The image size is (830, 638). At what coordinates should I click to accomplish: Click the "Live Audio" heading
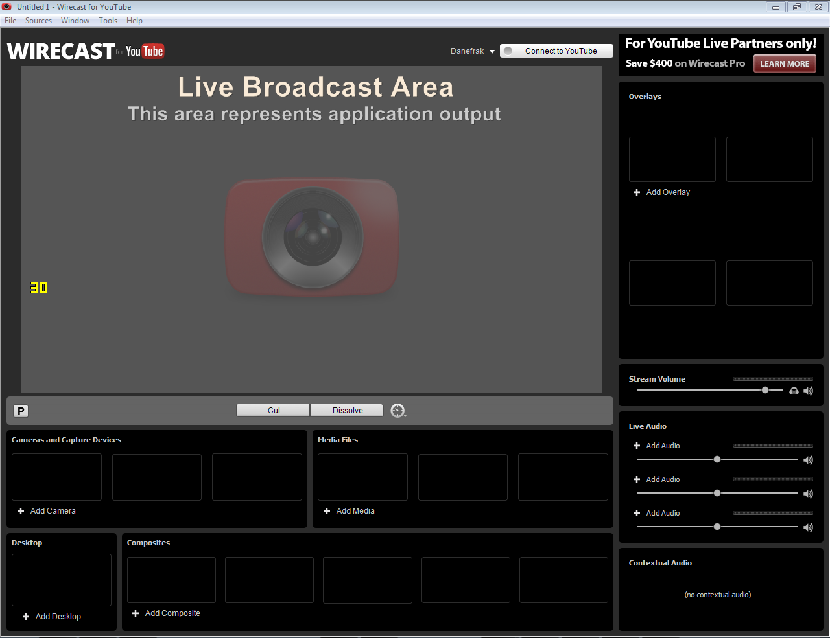point(648,426)
